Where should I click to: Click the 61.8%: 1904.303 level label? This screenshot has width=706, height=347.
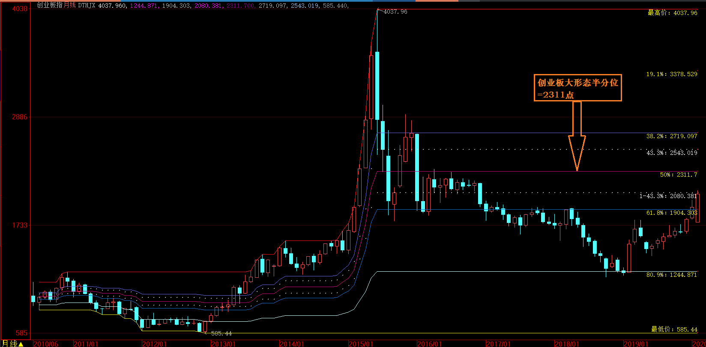(672, 213)
